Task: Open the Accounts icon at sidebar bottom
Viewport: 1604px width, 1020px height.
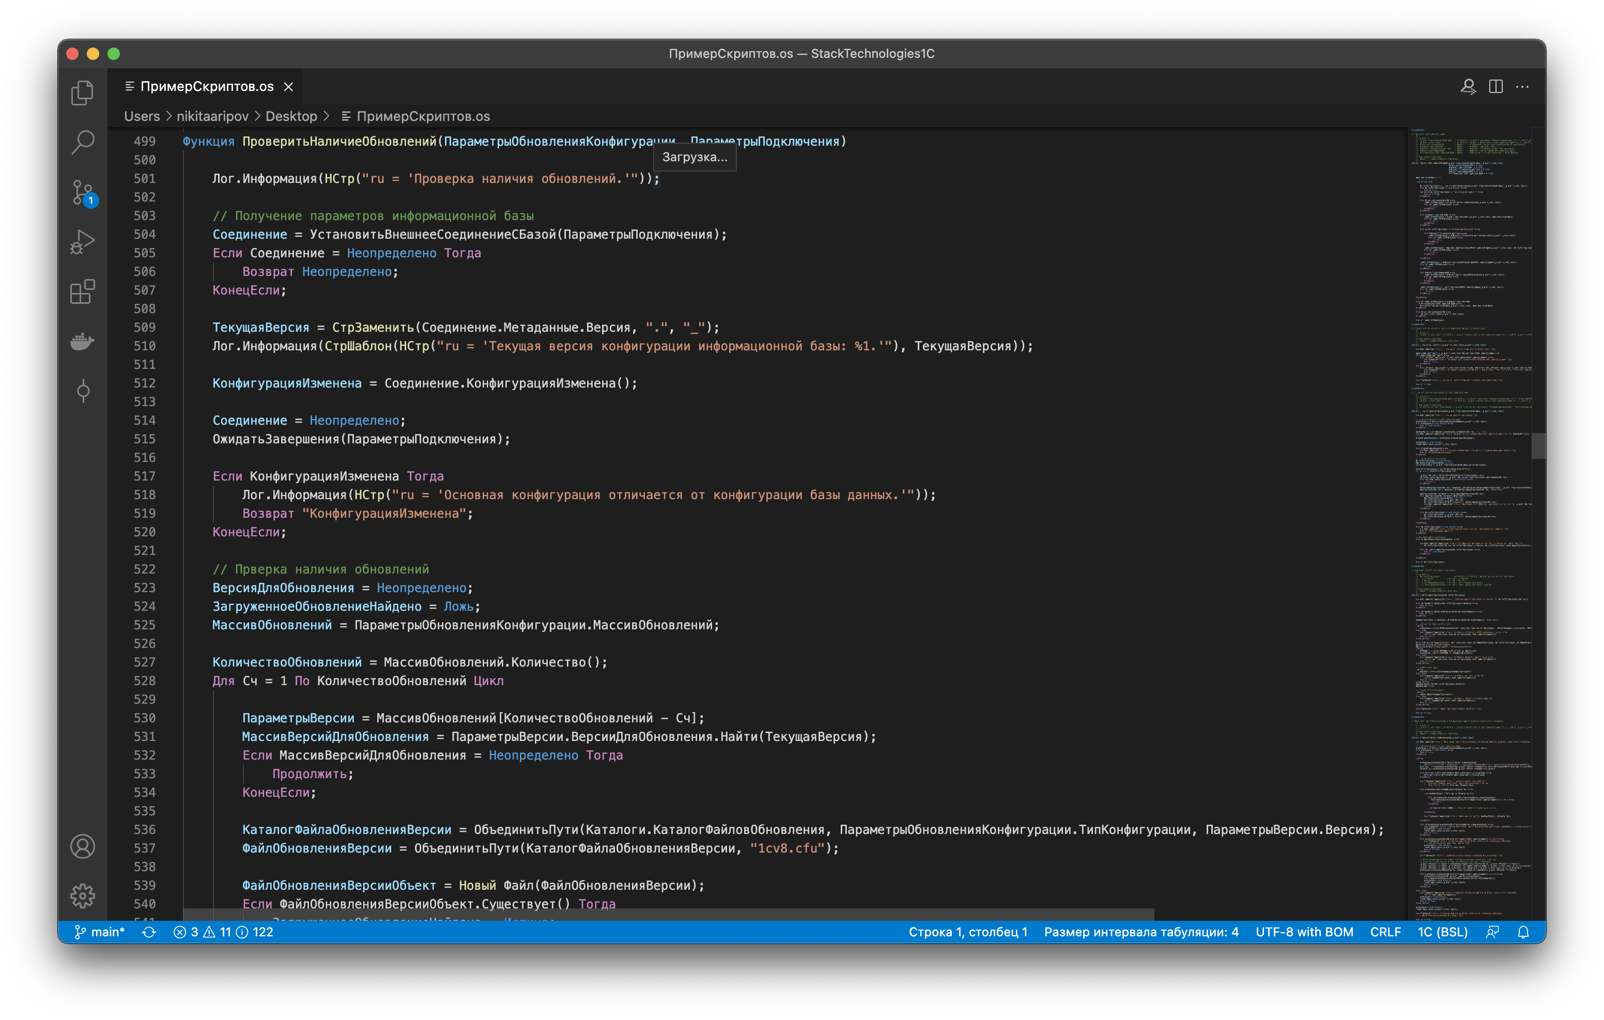Action: tap(82, 846)
